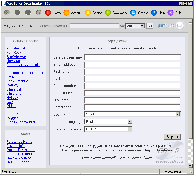Click the puretunes logo
Viewport: 194px width, 175px height.
pos(172,25)
